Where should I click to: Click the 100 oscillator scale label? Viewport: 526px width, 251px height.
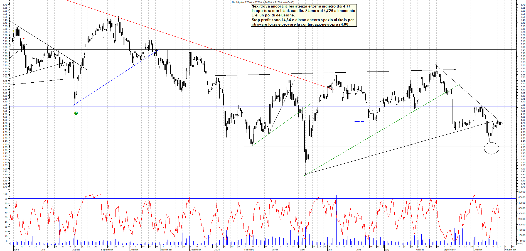(5, 194)
